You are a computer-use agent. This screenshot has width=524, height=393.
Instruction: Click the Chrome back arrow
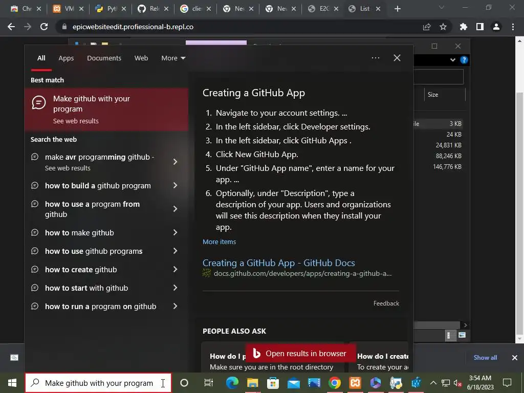tap(11, 27)
